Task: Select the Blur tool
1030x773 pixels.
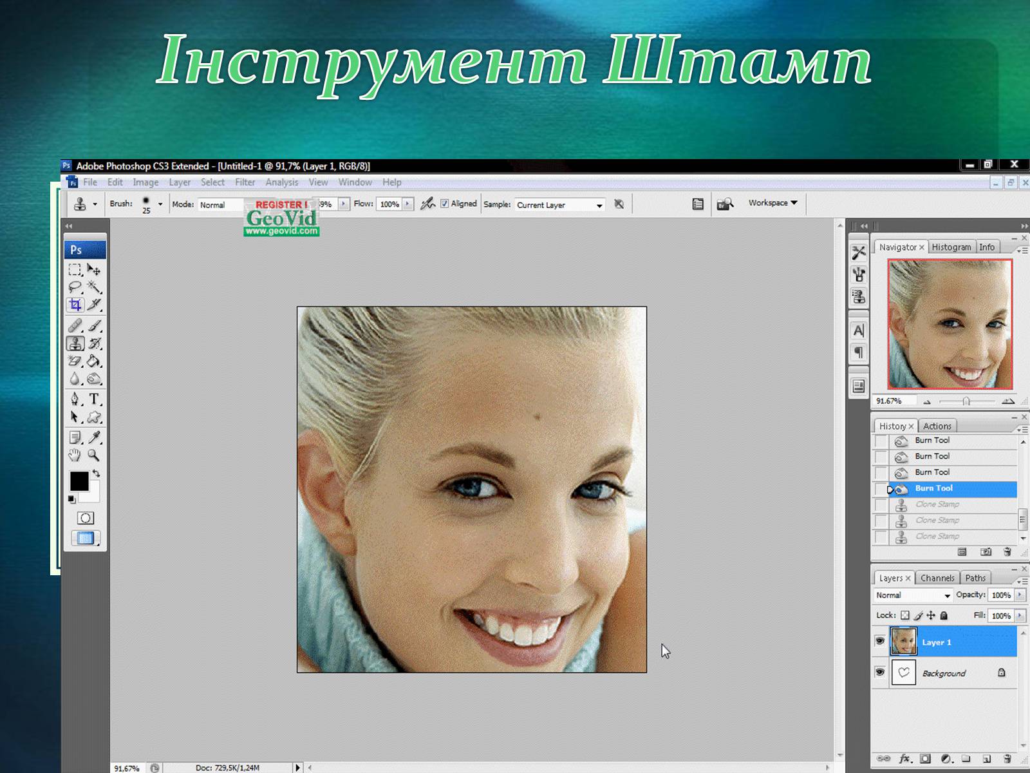Action: [75, 379]
